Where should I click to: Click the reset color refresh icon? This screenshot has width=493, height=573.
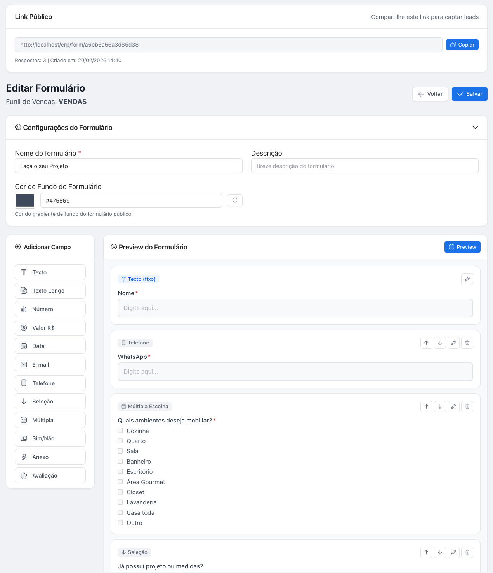(x=235, y=201)
